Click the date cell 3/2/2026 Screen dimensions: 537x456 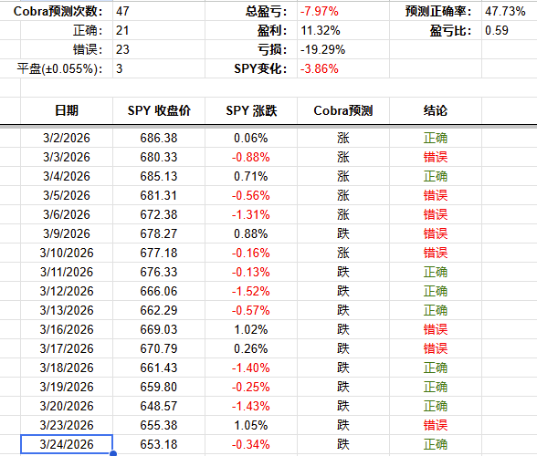pyautogui.click(x=67, y=138)
